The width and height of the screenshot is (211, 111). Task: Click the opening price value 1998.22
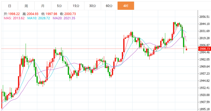(x=14, y=14)
